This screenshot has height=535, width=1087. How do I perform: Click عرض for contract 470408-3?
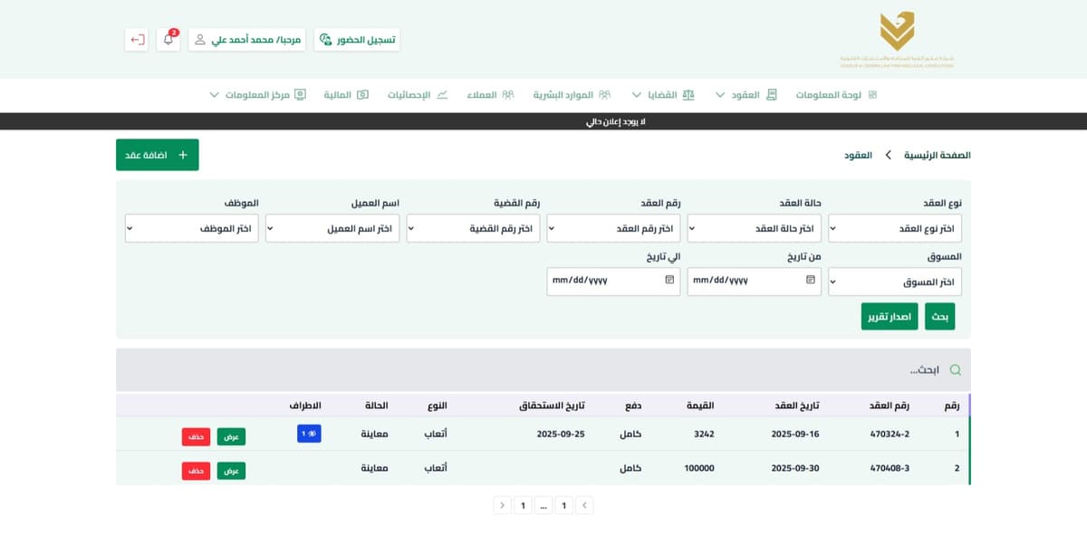[x=232, y=471]
